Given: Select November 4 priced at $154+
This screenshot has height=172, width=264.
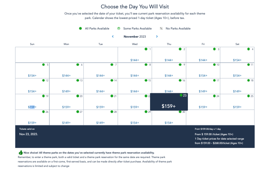Looking at the screenshot, I should (x=237, y=55).
